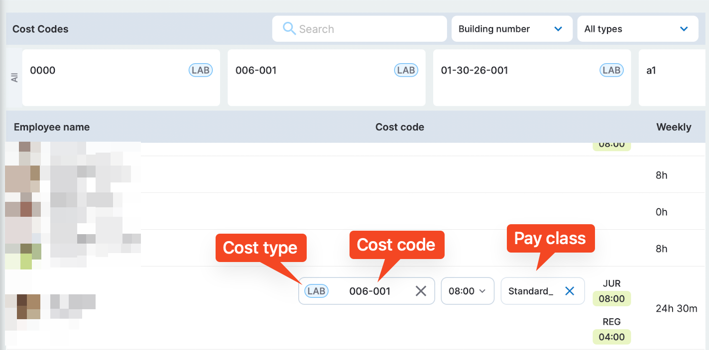Viewport: 709px width, 350px height.
Task: Remove the Standard_ pay class with X
Action: tap(570, 291)
